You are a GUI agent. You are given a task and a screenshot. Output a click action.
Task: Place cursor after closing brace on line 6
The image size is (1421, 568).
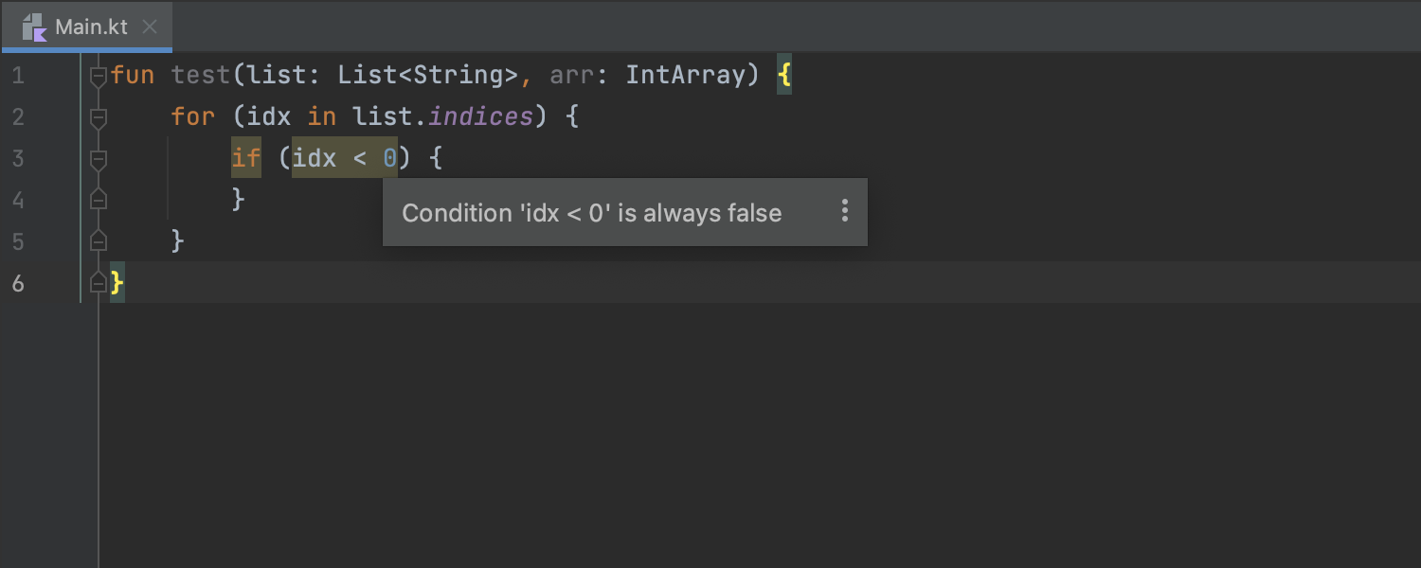126,283
